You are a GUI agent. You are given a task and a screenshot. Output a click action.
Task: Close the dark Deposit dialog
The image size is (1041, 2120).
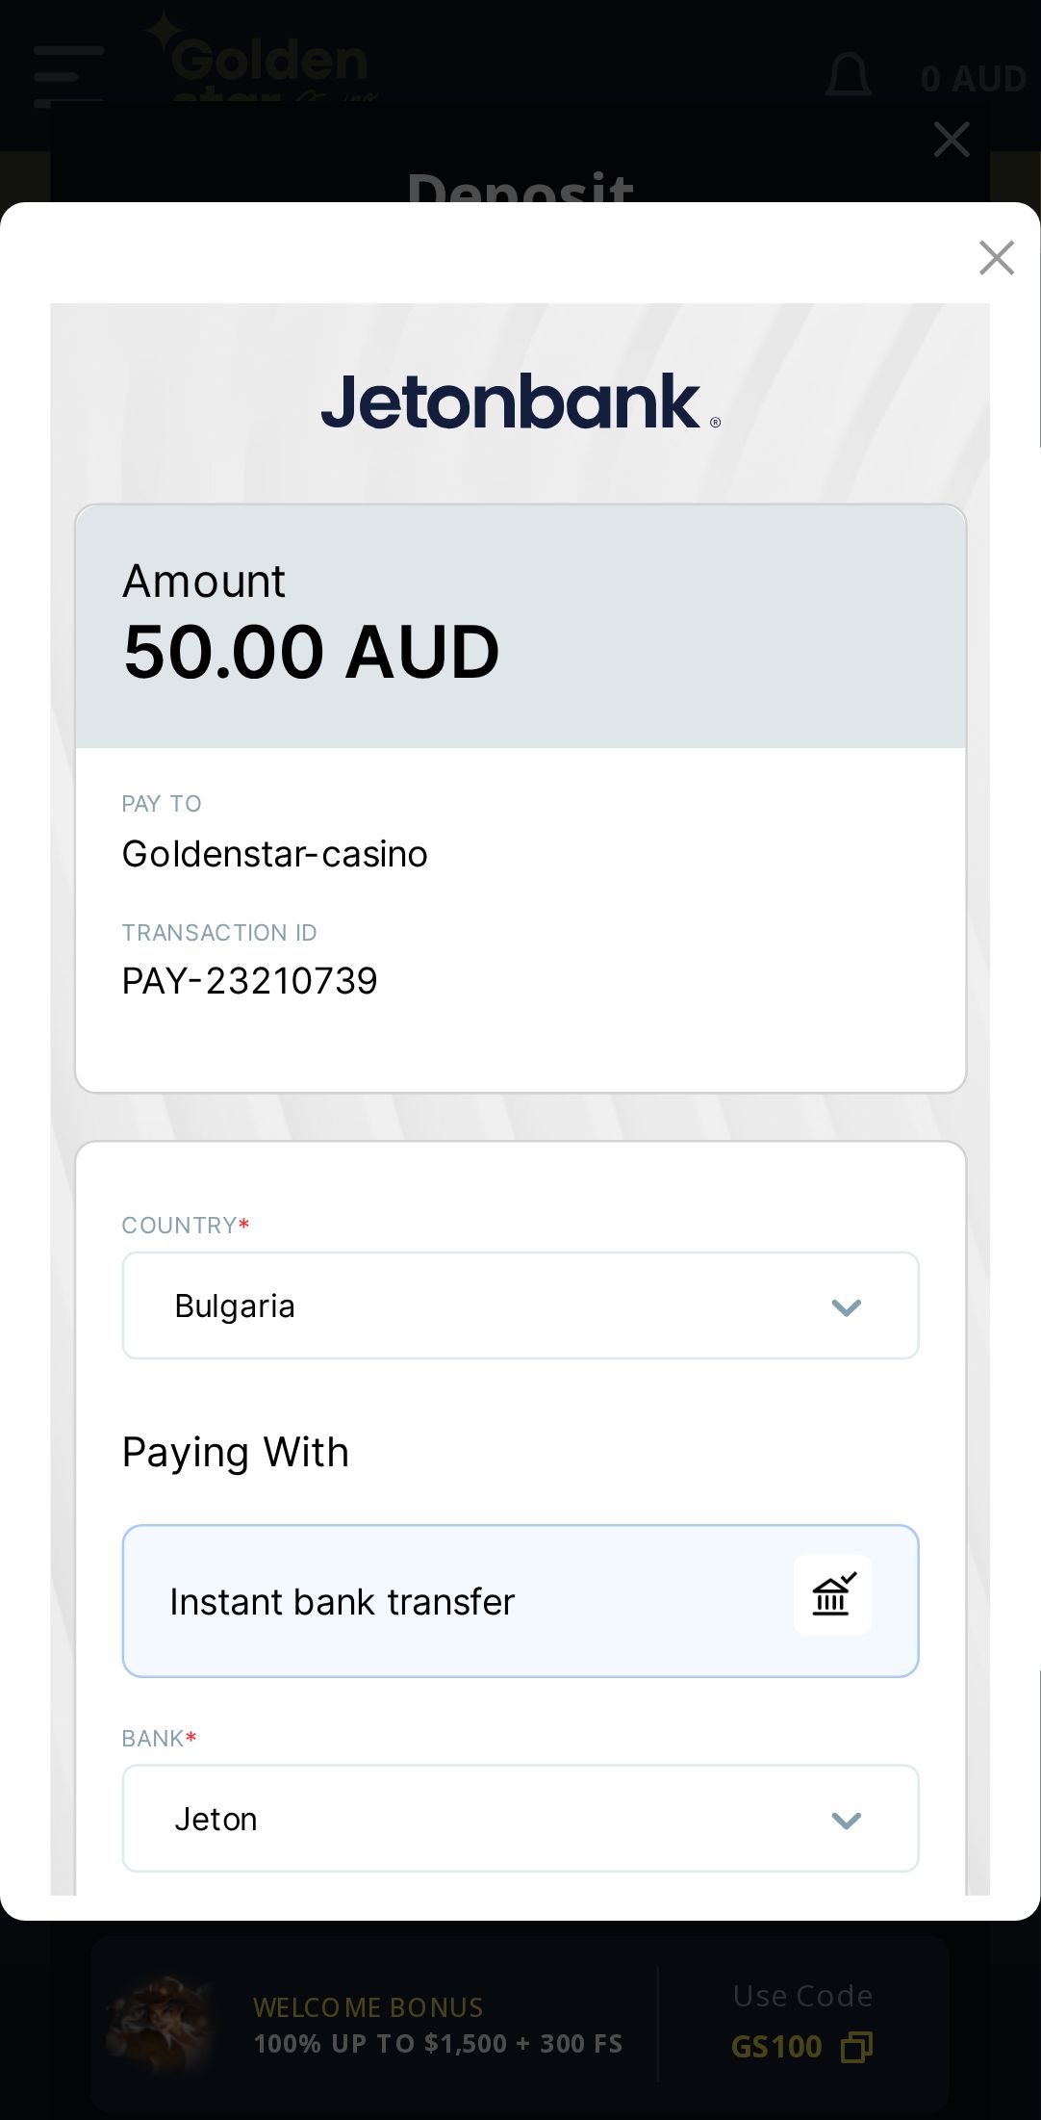coord(952,140)
